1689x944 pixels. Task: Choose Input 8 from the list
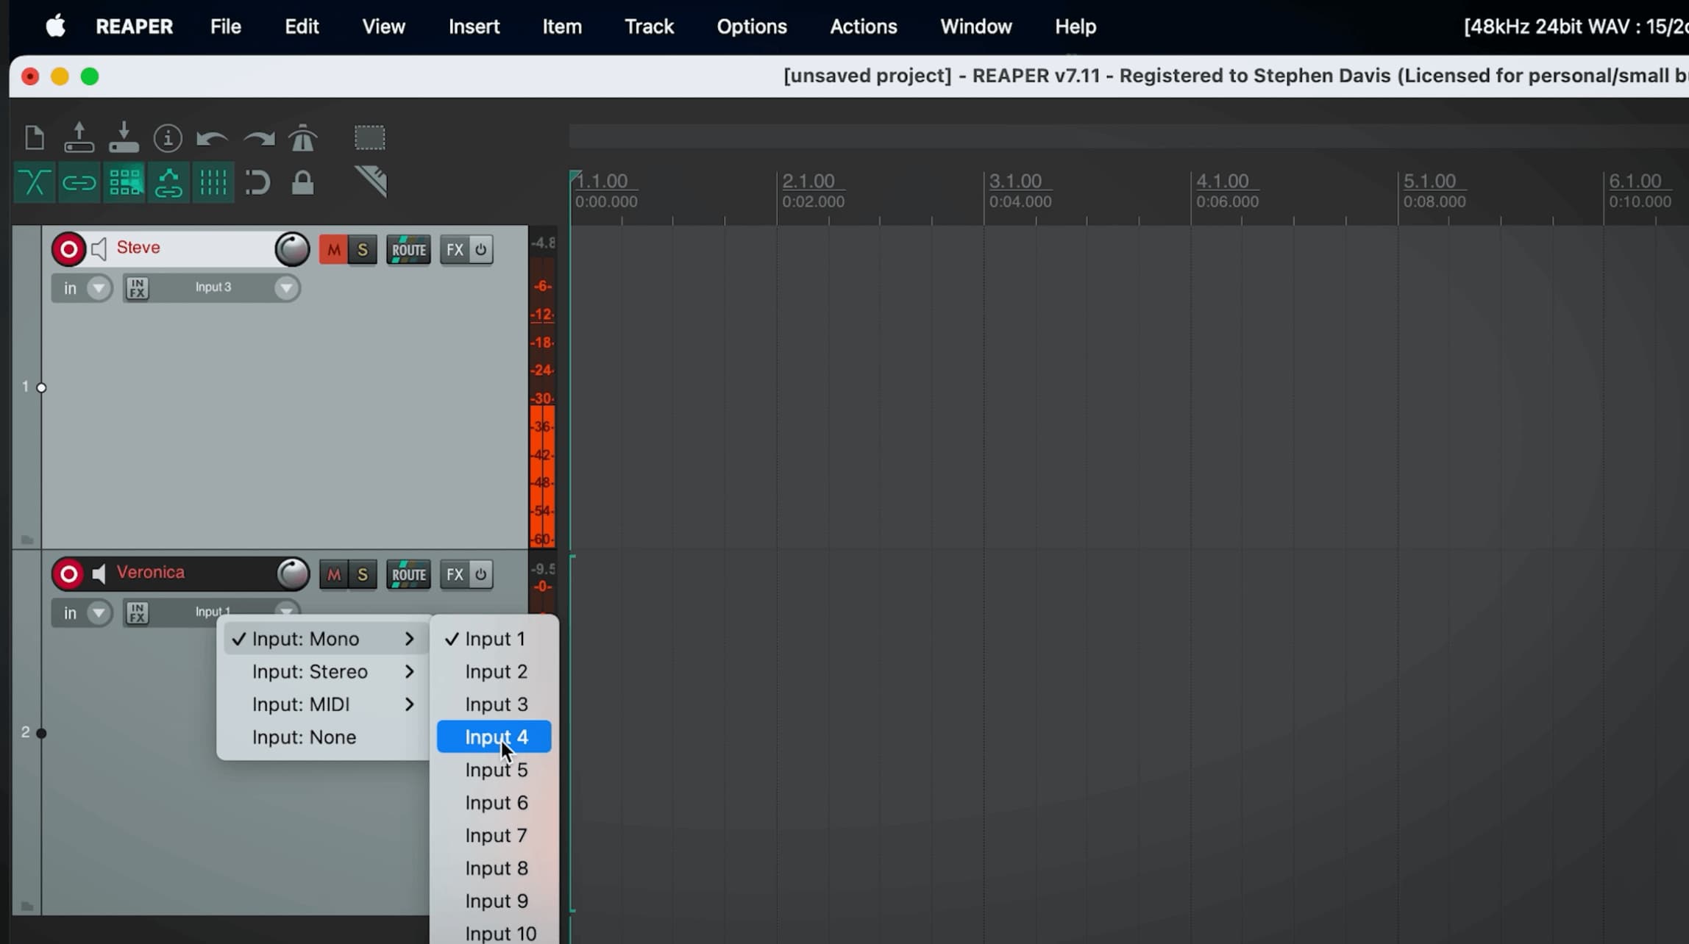pyautogui.click(x=494, y=868)
